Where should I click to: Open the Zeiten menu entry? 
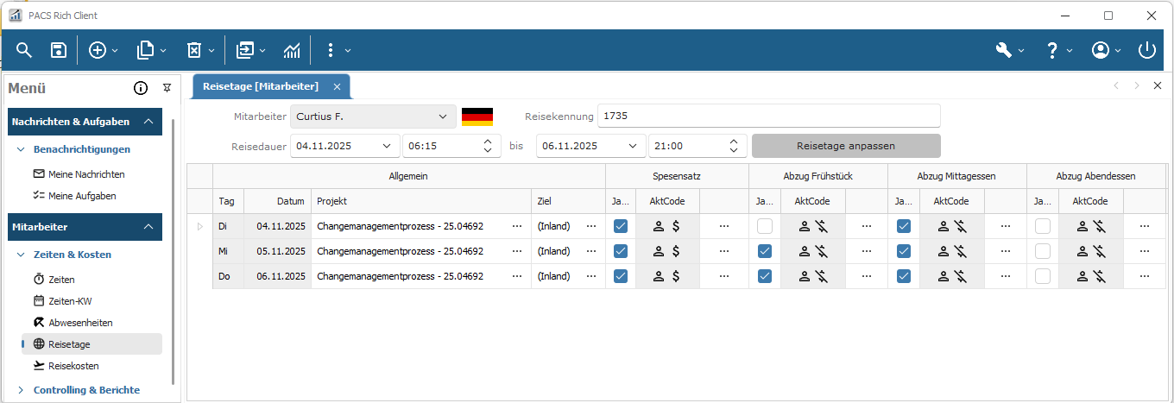(x=61, y=280)
